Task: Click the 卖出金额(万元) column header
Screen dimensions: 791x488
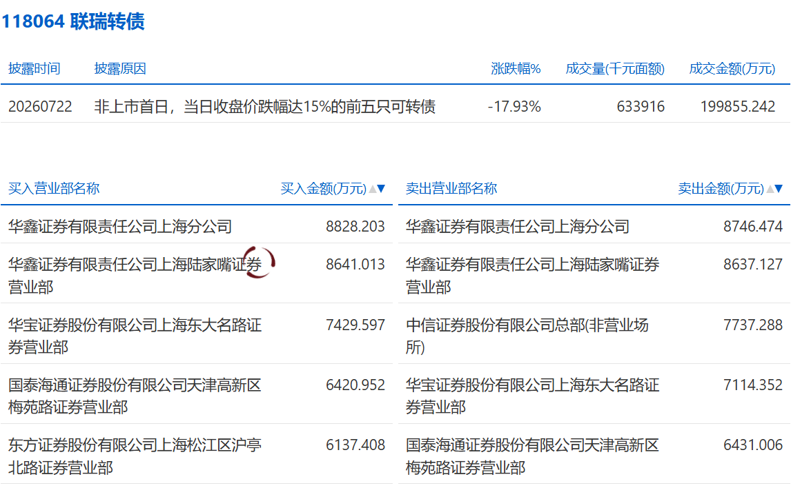Action: click(721, 189)
